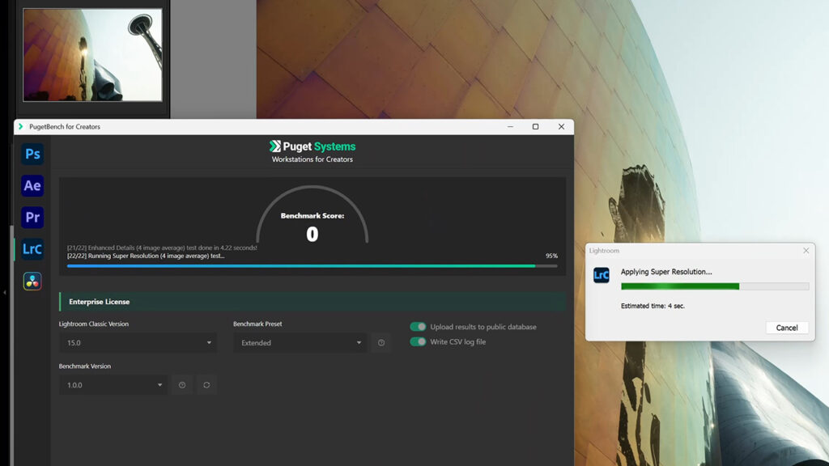Image resolution: width=829 pixels, height=466 pixels.
Task: Click the Seattle photo thumbnail in Lightroom
Action: [92, 55]
